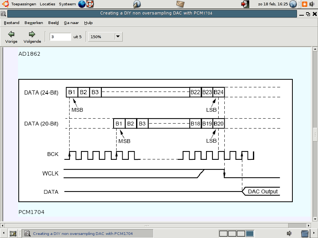Click the page number input field
318x238 pixels.
coord(60,37)
